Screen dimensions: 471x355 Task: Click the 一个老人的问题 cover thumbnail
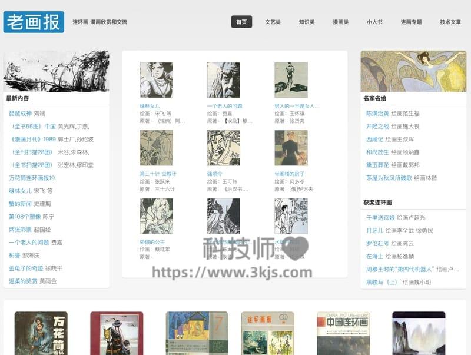(224, 80)
